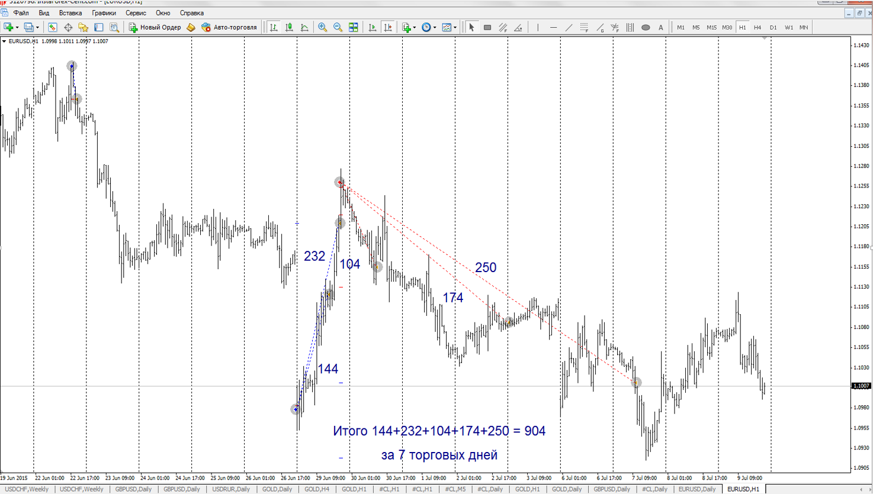The image size is (873, 494).
Task: Open the Справка menu
Action: pos(191,13)
